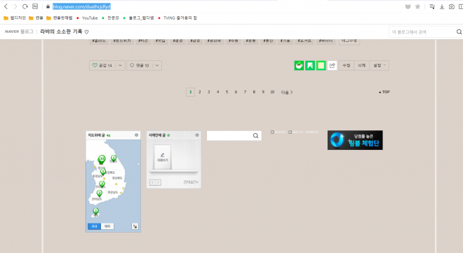Screen dimensions: 463x253
Task: Open the map widget settings gear
Action: [x=136, y=135]
